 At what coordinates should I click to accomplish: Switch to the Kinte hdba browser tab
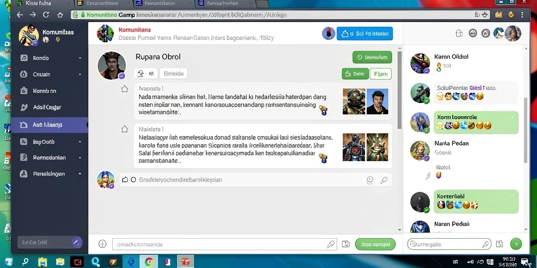[43, 4]
